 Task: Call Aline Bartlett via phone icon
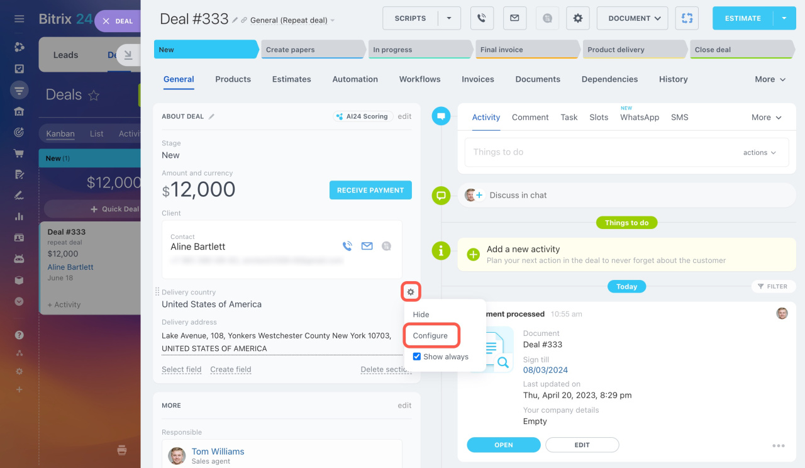pyautogui.click(x=347, y=247)
